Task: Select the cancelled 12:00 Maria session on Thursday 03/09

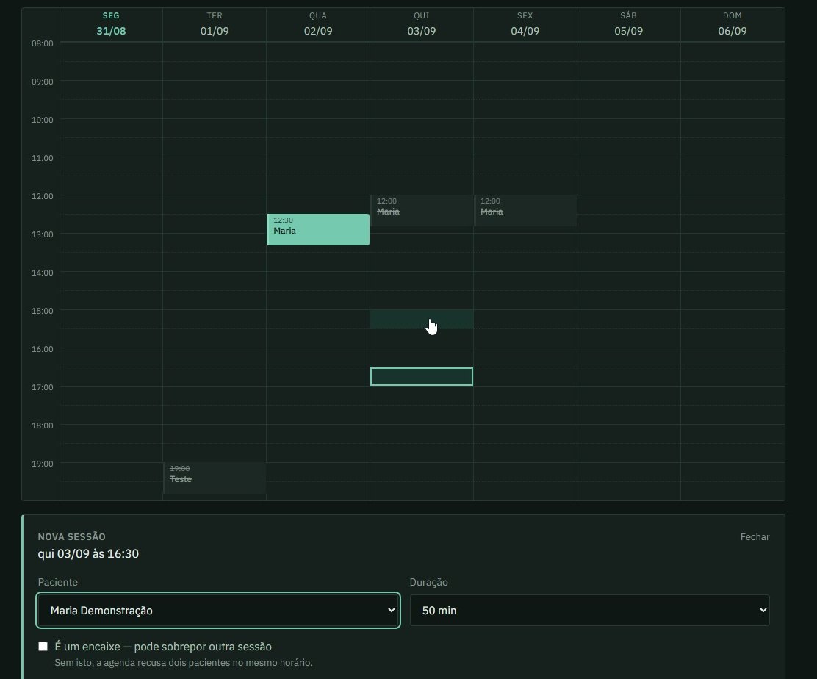Action: click(x=422, y=210)
